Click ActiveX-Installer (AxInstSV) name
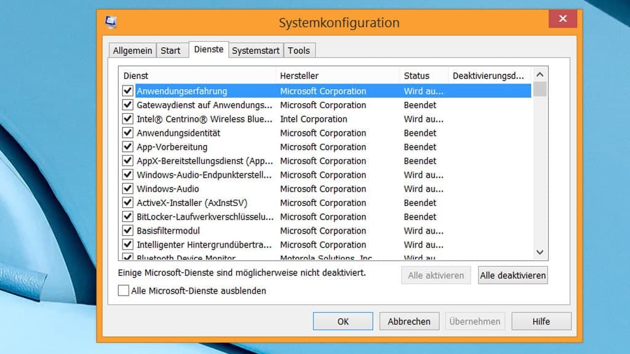Viewport: 630px width, 354px height. [192, 203]
